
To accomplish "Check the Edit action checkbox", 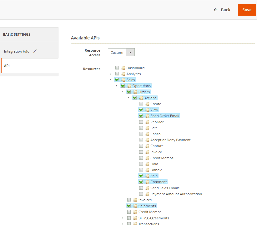I will (x=141, y=128).
